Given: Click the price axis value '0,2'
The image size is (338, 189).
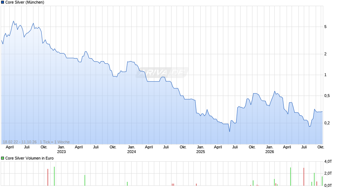Looking at the screenshot, I should tap(327, 123).
